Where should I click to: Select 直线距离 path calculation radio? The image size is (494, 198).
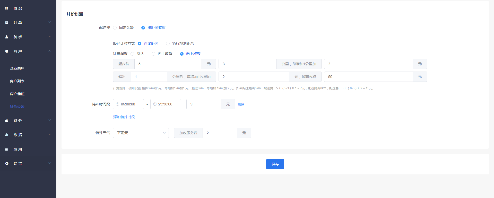click(140, 44)
